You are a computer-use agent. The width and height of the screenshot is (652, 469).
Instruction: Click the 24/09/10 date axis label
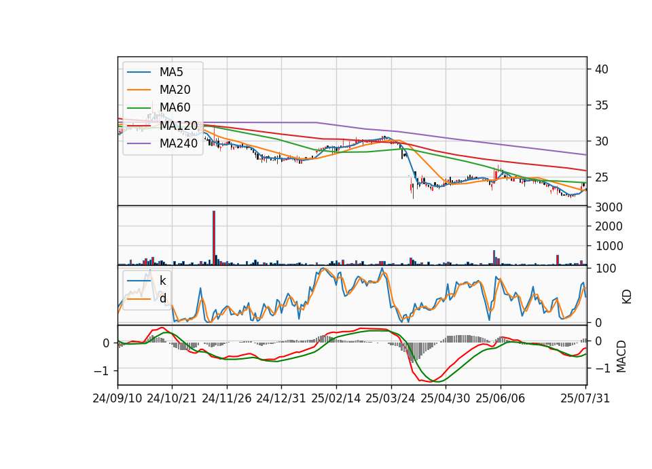(x=117, y=398)
